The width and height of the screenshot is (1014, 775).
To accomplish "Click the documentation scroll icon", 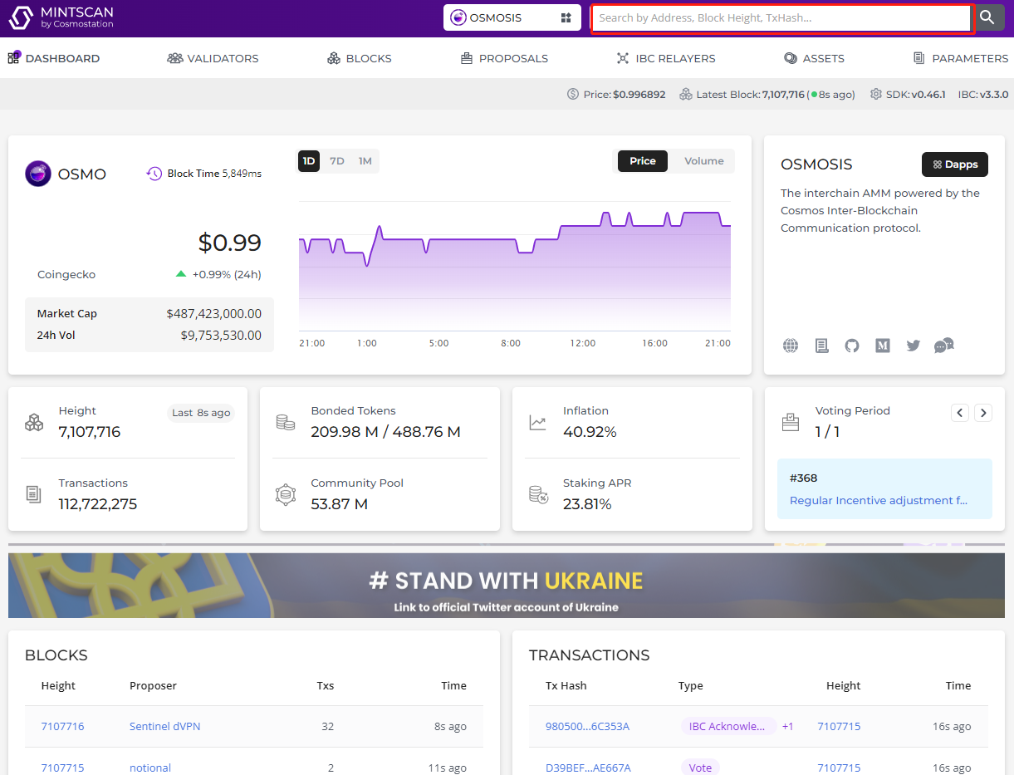I will point(821,346).
